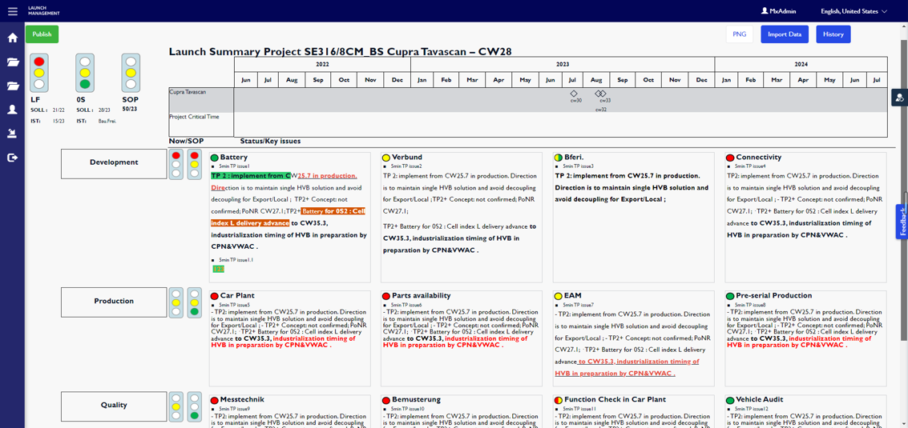Click the Connectivity card title

pos(759,158)
